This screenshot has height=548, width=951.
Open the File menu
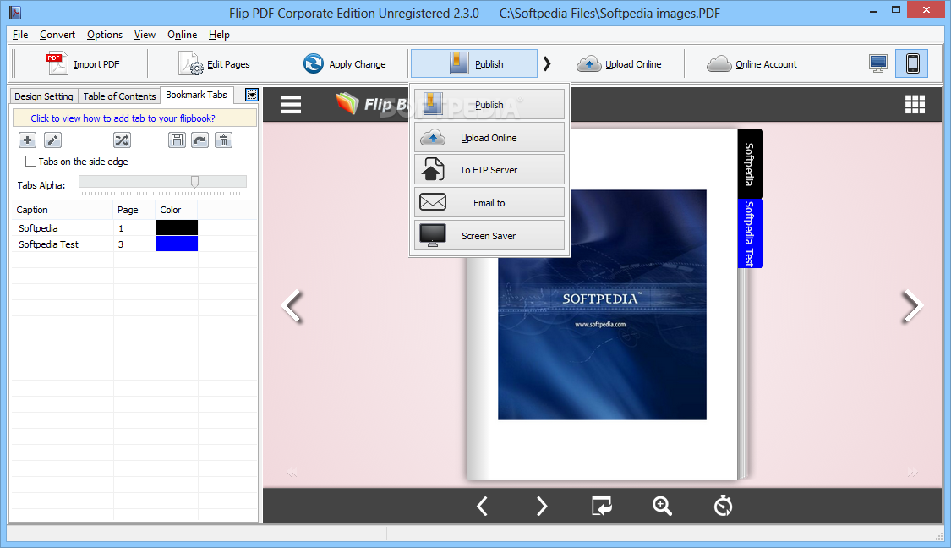[x=20, y=35]
